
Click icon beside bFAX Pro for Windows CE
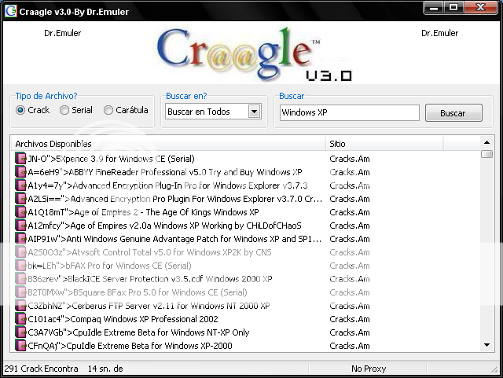pos(20,266)
